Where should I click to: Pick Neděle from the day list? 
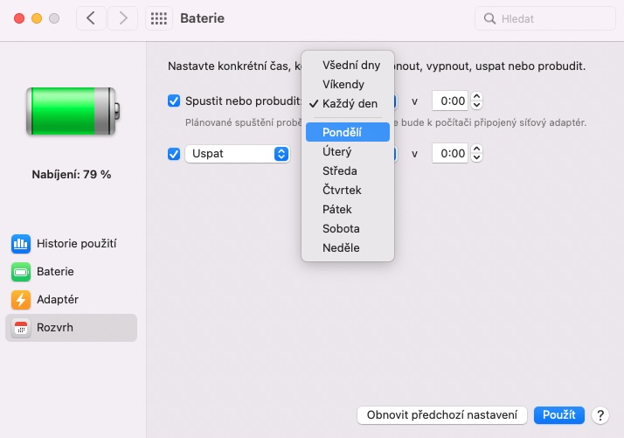pos(341,248)
